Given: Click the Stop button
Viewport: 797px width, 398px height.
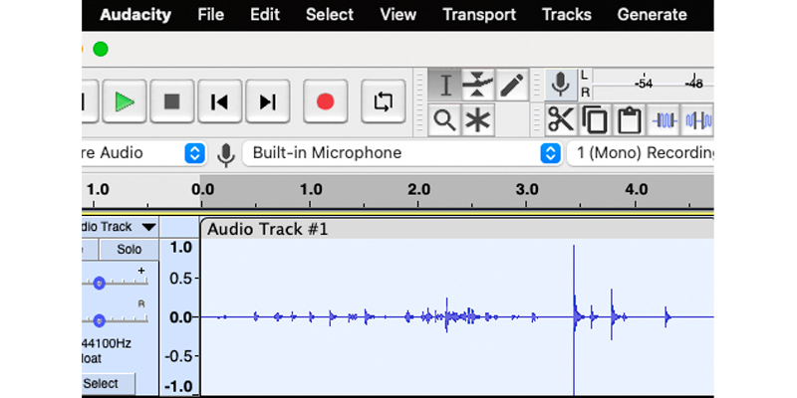Looking at the screenshot, I should pyautogui.click(x=172, y=101).
